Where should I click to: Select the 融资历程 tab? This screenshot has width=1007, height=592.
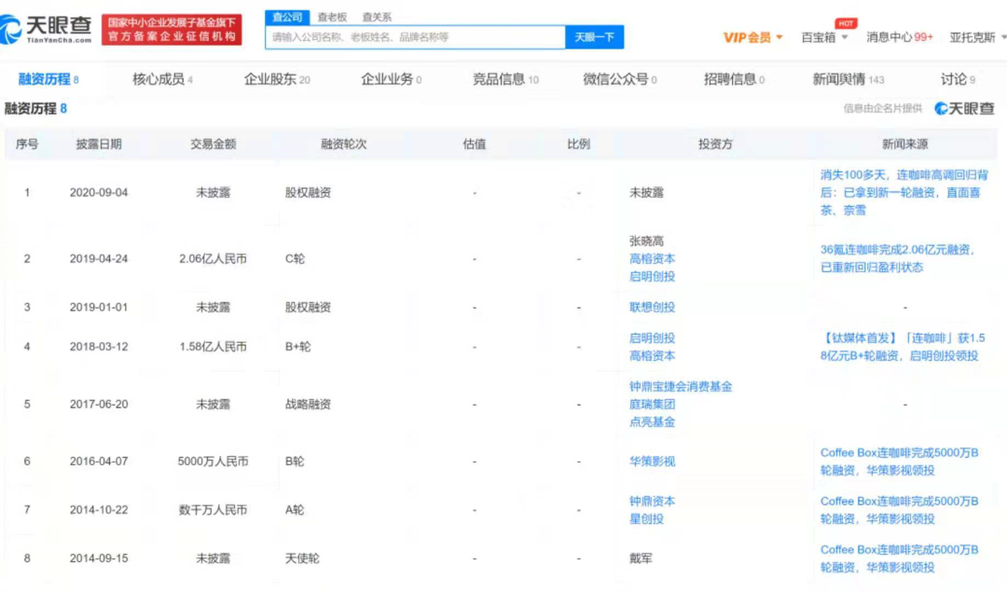pos(48,79)
